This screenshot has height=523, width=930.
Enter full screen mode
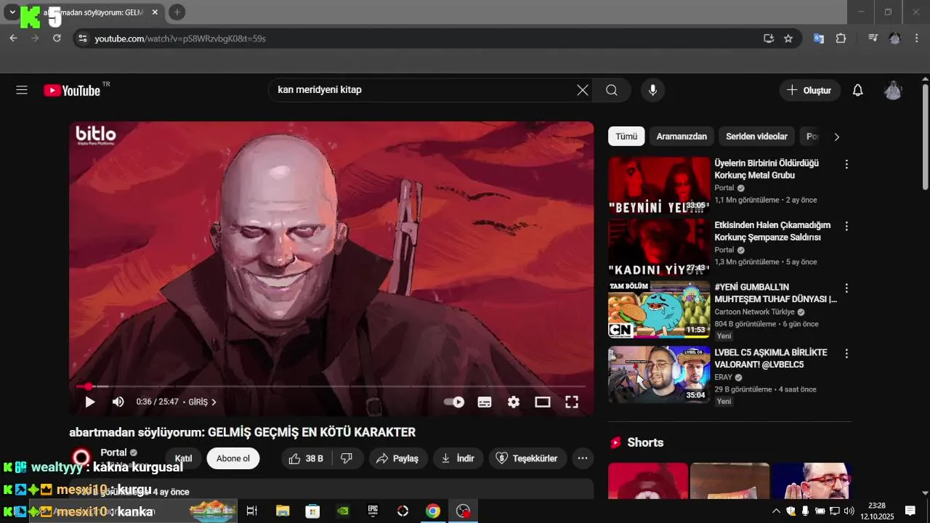pyautogui.click(x=572, y=402)
